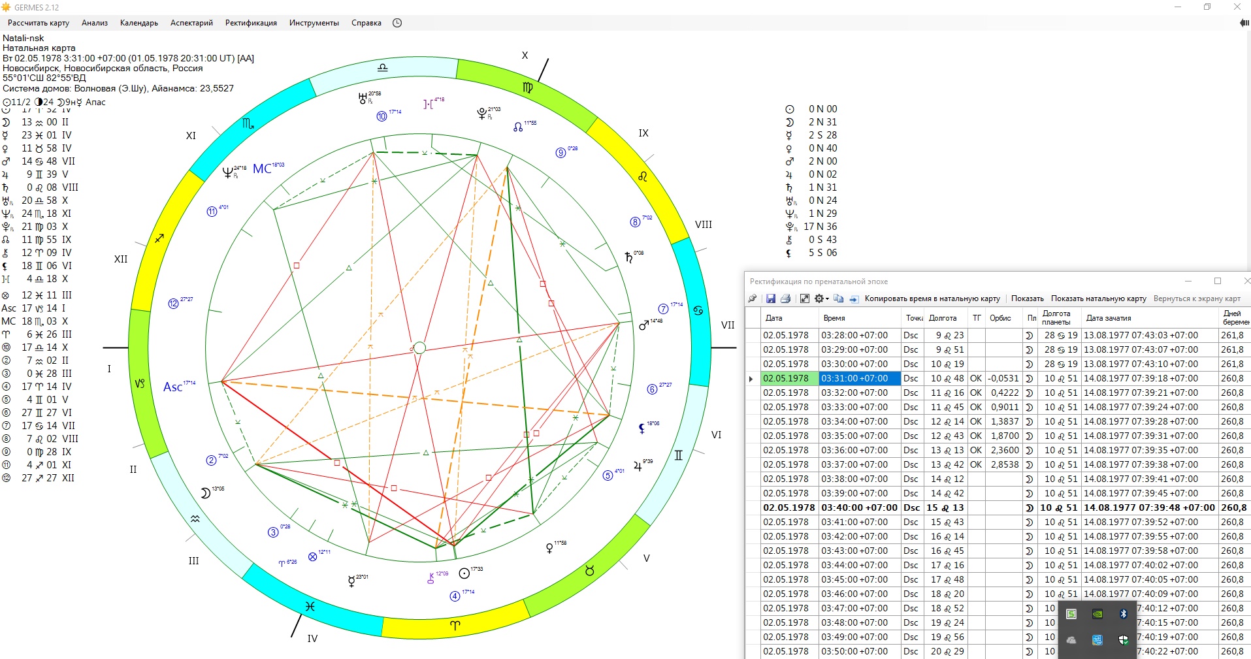Open NVIDIA settings tray icon
This screenshot has width=1251, height=659.
point(1097,614)
